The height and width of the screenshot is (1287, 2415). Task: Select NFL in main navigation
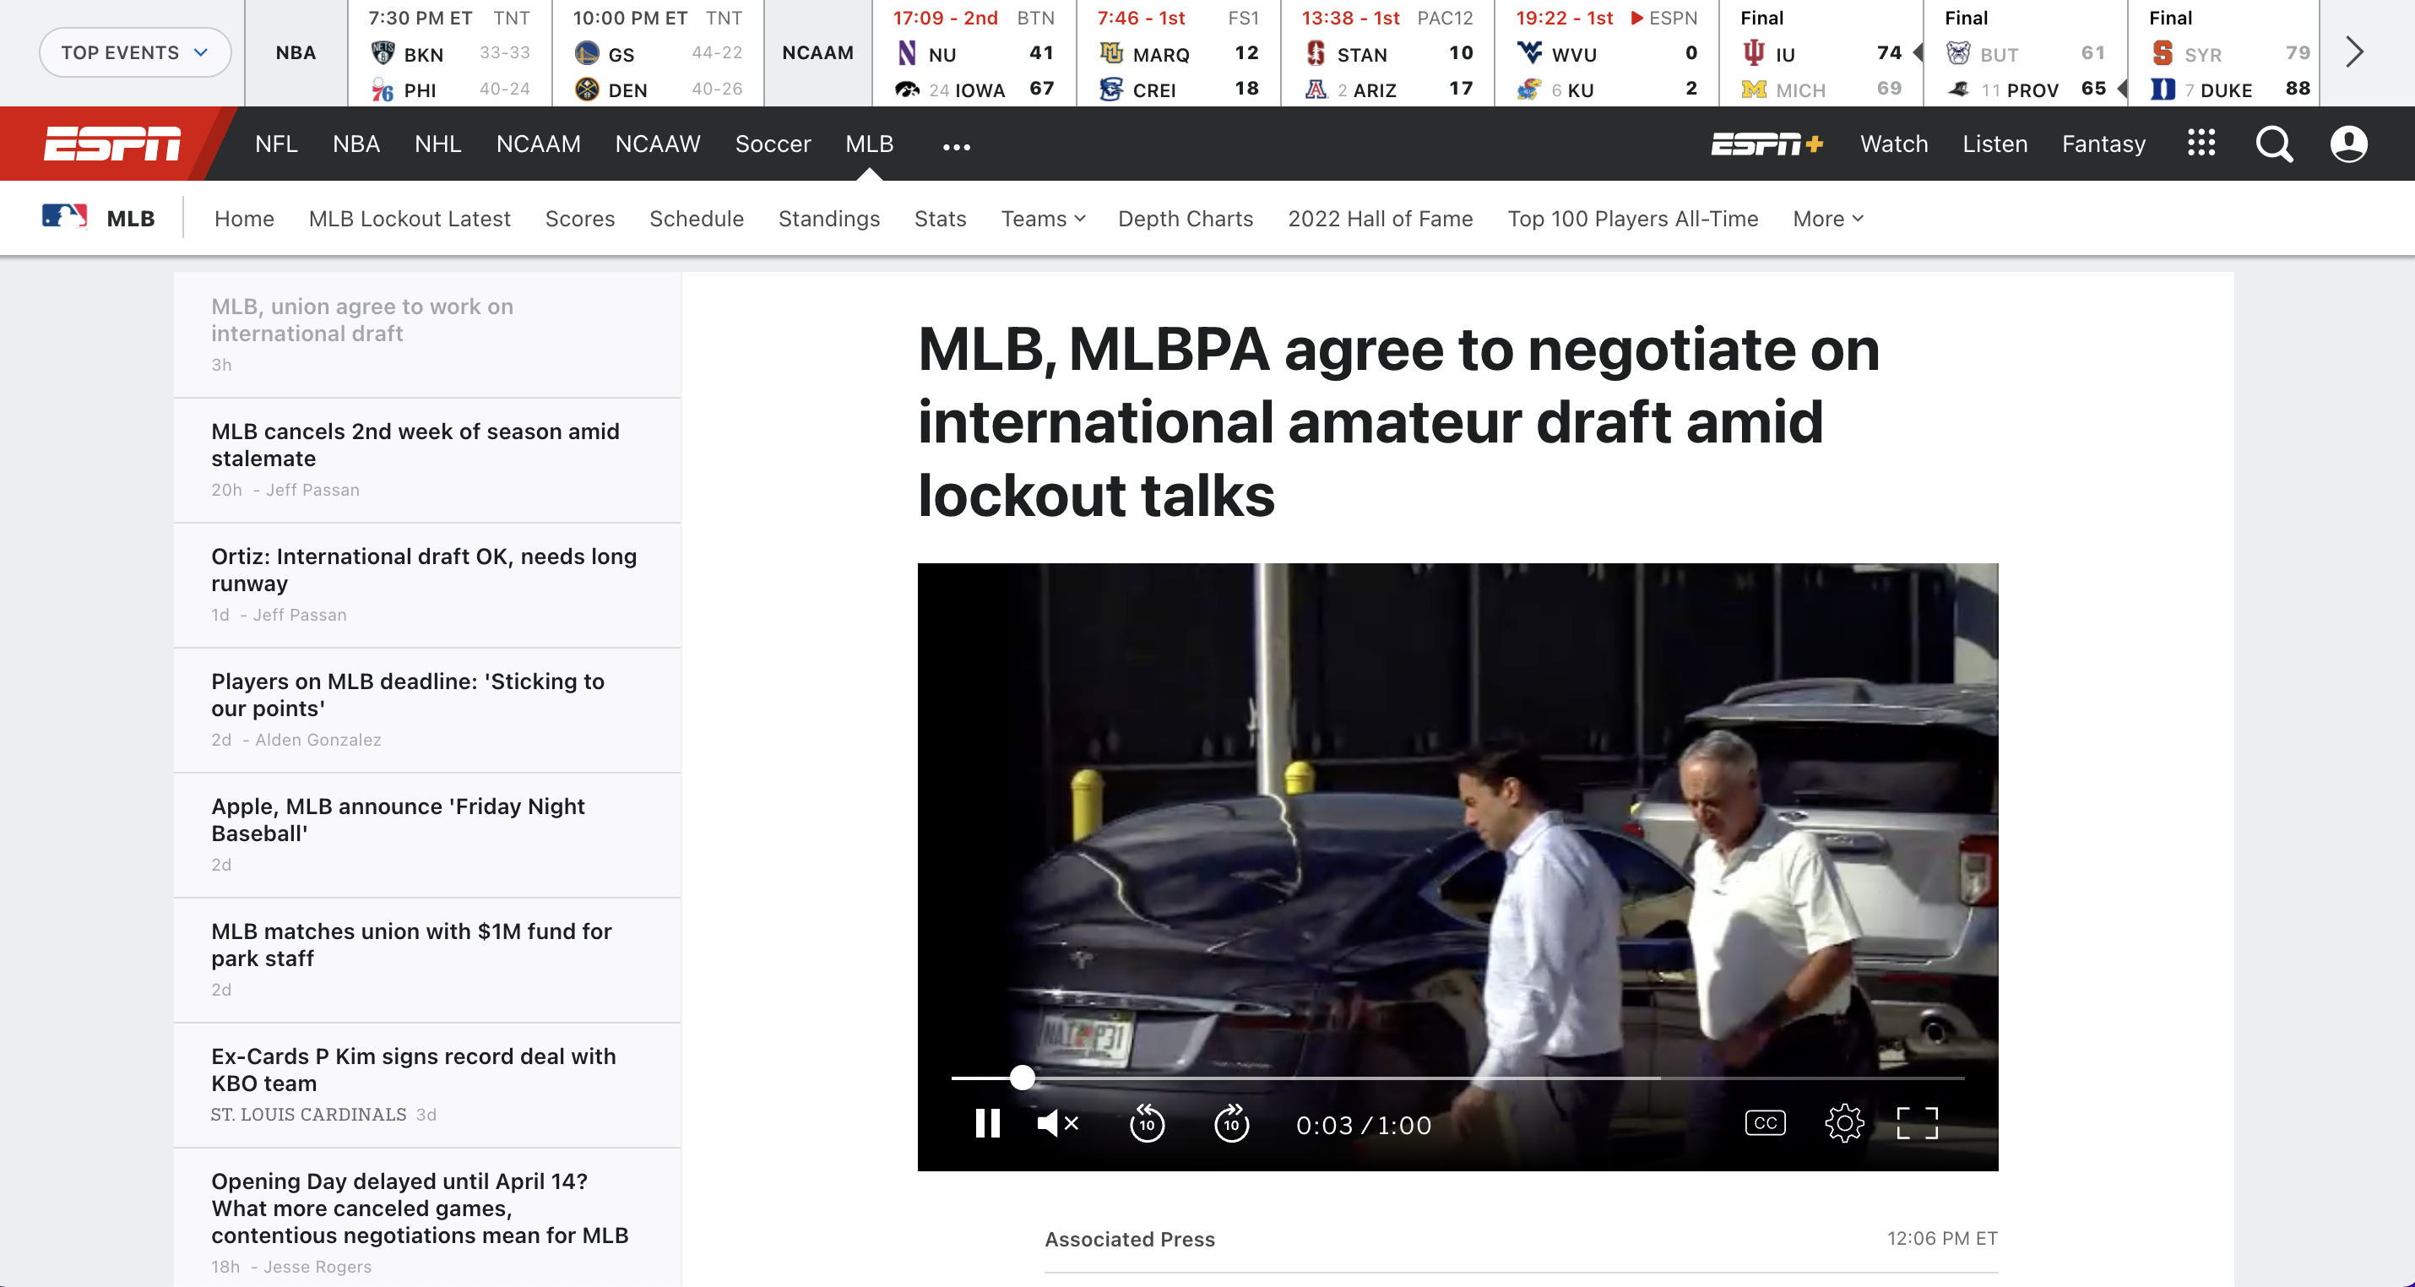(275, 144)
